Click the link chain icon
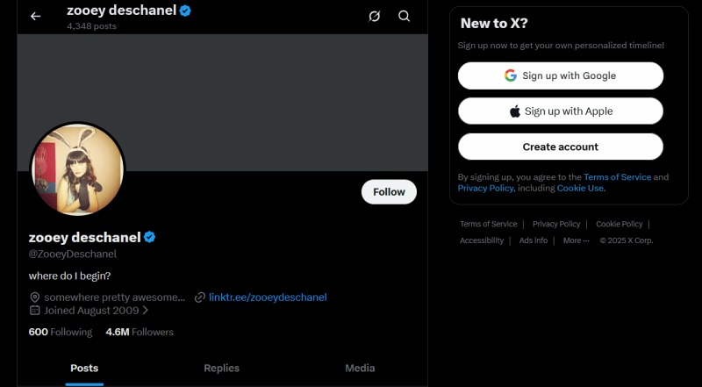Image resolution: width=702 pixels, height=387 pixels. point(200,297)
